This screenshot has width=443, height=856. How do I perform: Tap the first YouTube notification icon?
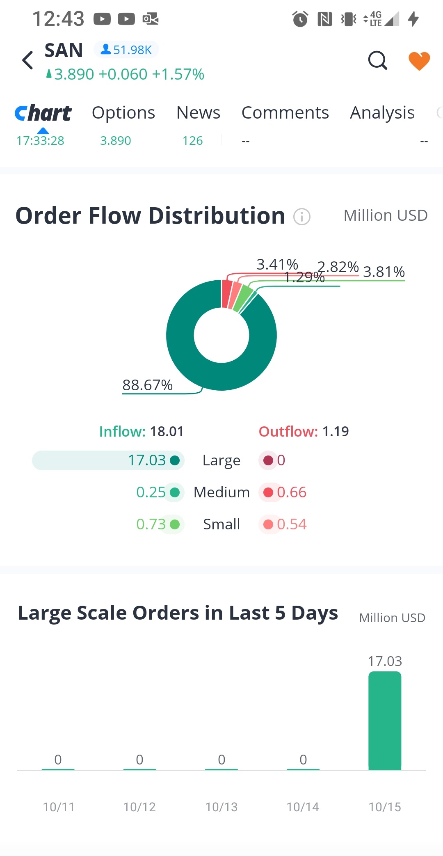pyautogui.click(x=102, y=19)
